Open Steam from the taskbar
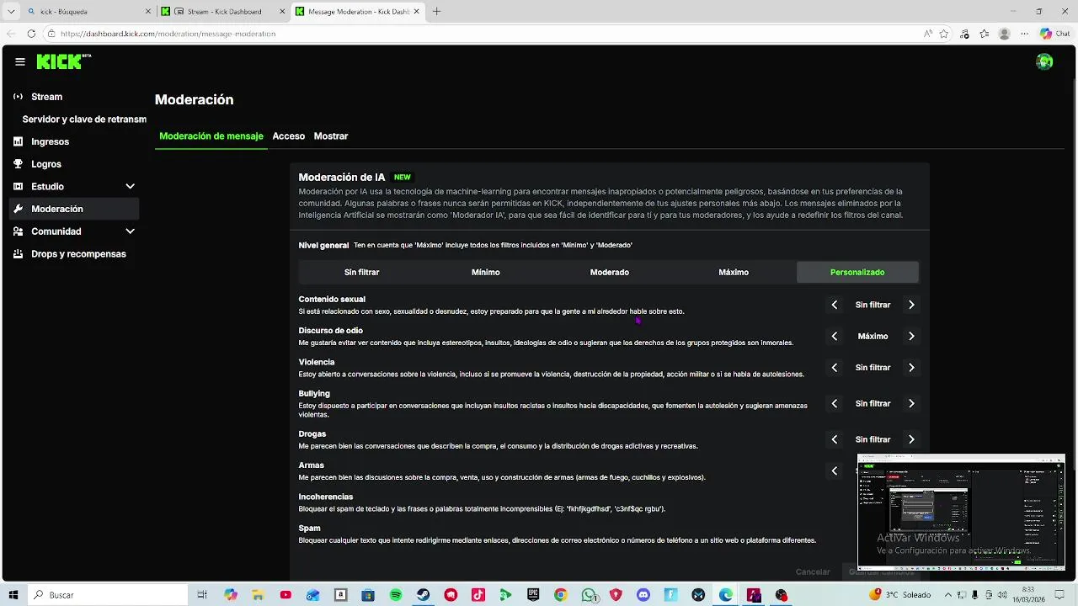The image size is (1078, 606). (x=424, y=595)
